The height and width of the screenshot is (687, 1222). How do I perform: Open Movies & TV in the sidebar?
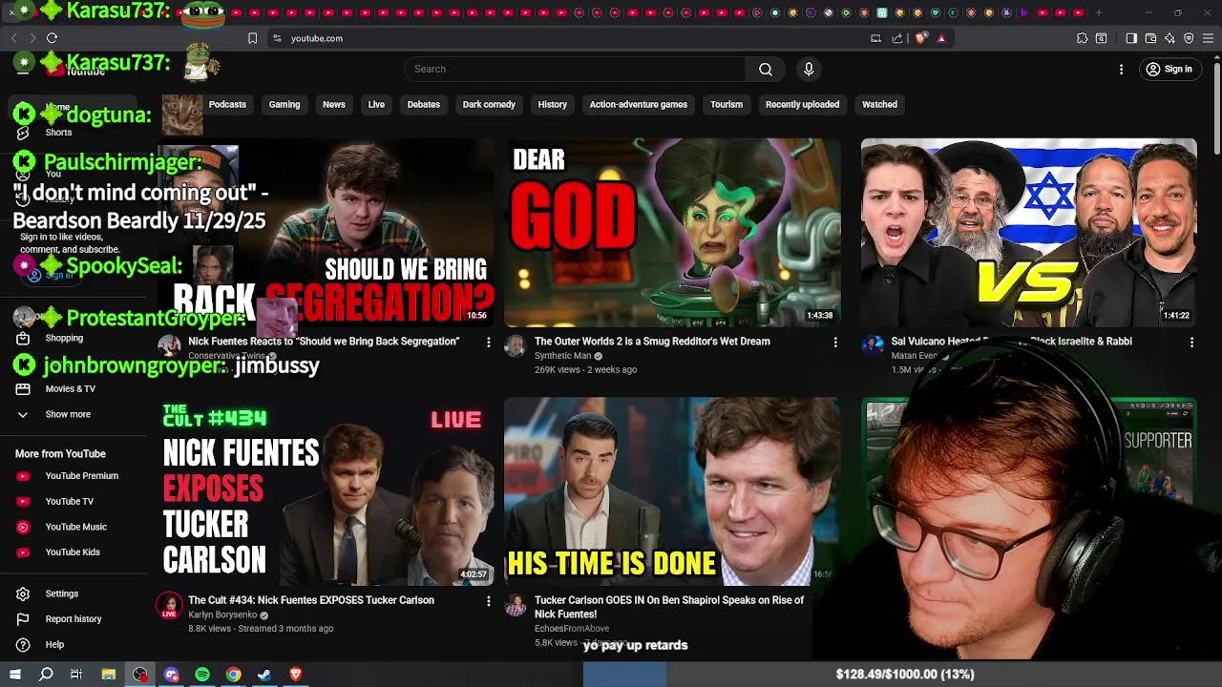coord(69,388)
